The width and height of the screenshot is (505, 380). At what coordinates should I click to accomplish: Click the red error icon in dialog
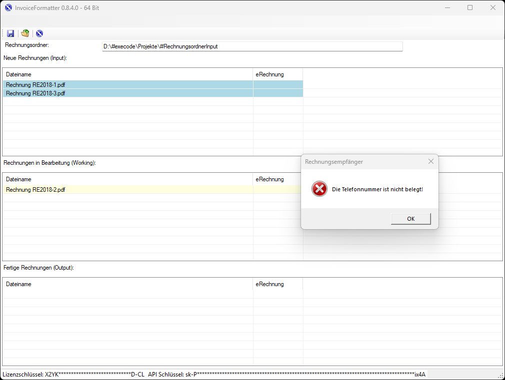[319, 189]
